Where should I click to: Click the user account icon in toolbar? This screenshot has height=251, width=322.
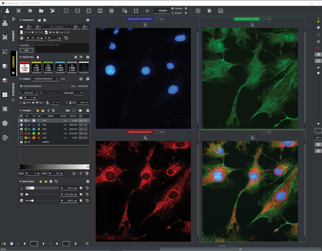point(7,11)
